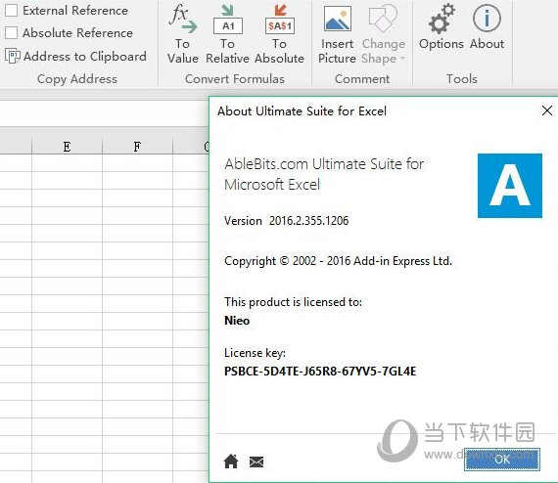558x483 pixels.
Task: Click the version number 2016.2.355.1206
Action: pos(309,221)
